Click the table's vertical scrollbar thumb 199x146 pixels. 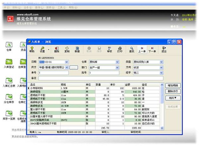point(162,95)
